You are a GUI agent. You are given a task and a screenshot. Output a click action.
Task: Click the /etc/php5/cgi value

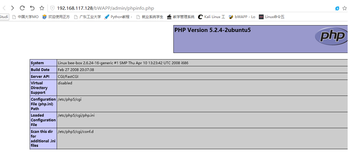(69, 99)
